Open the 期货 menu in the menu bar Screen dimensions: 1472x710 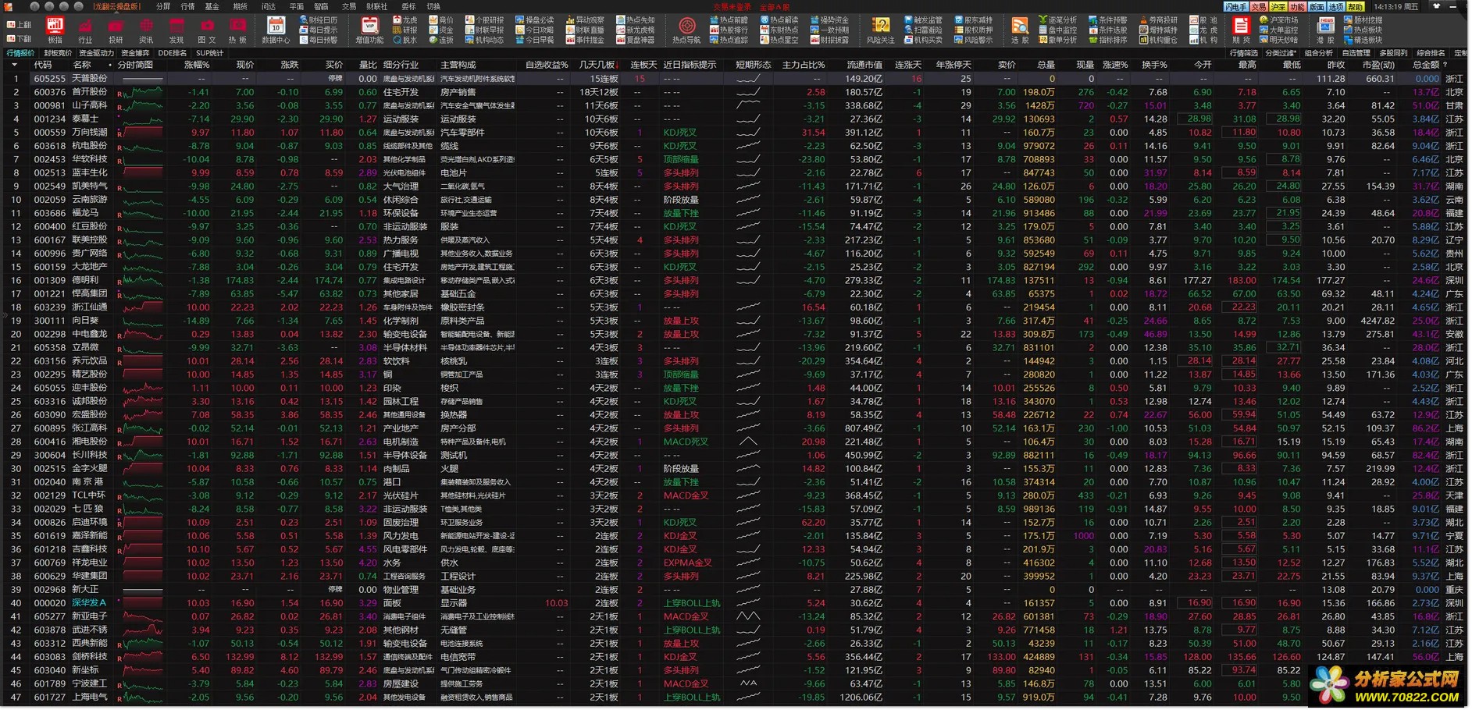click(x=240, y=6)
